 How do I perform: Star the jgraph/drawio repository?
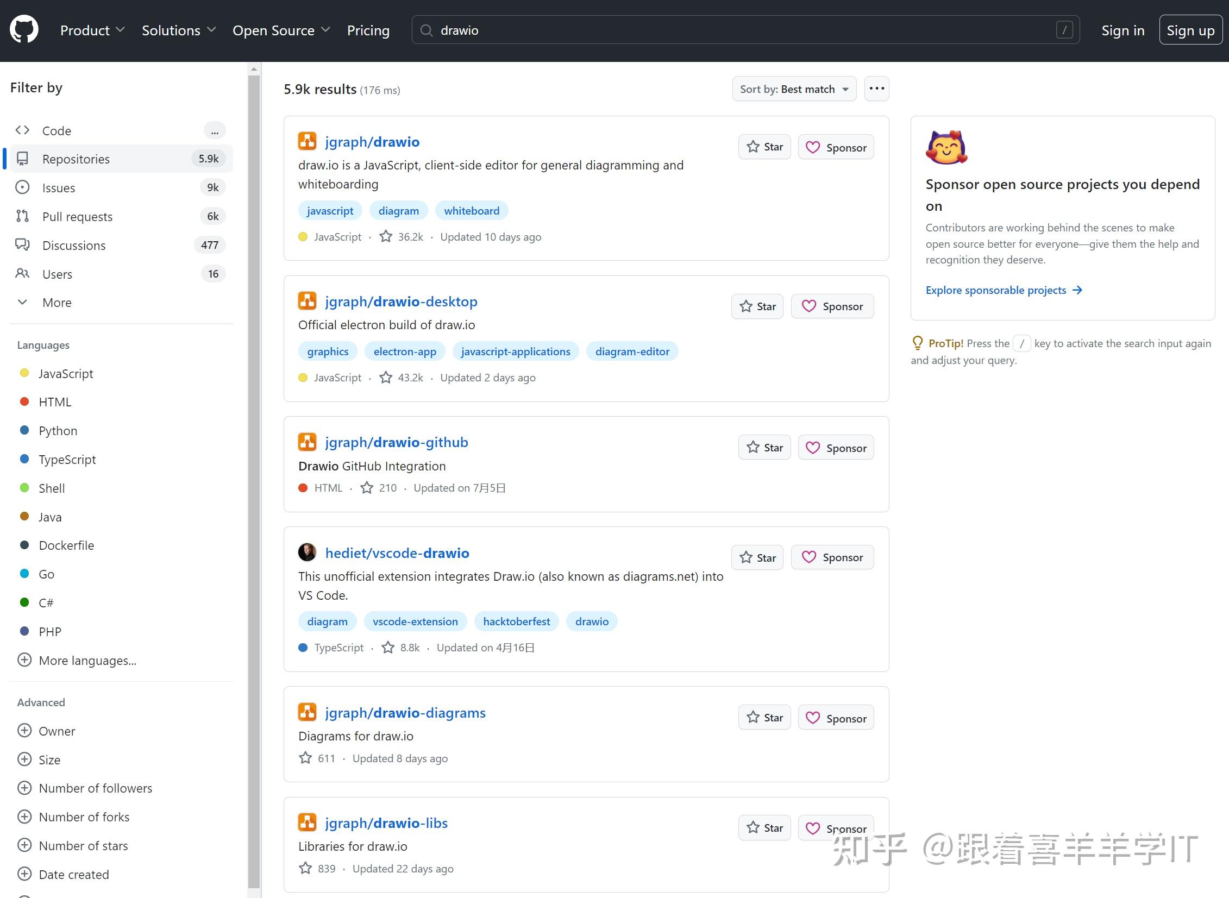[764, 147]
